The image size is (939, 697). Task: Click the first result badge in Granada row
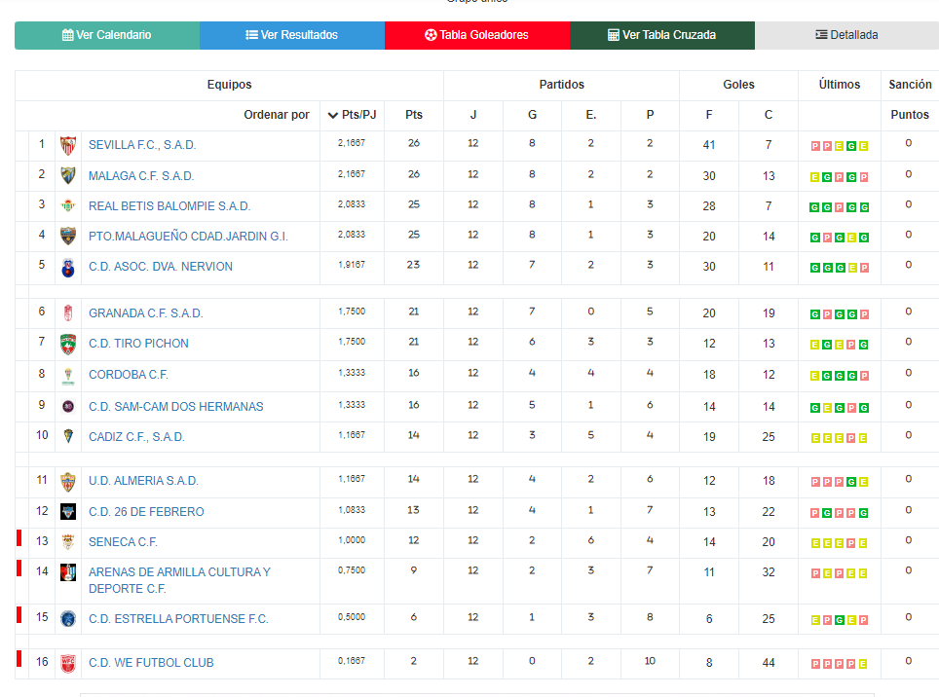pyautogui.click(x=815, y=314)
